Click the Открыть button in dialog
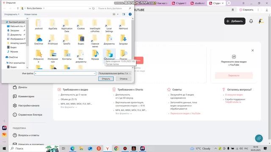 tap(106, 79)
